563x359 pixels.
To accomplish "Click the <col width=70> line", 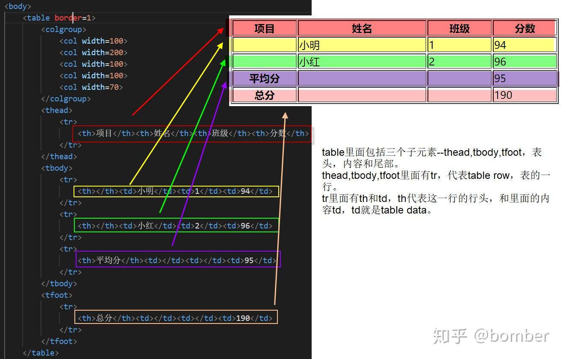I will click(91, 87).
